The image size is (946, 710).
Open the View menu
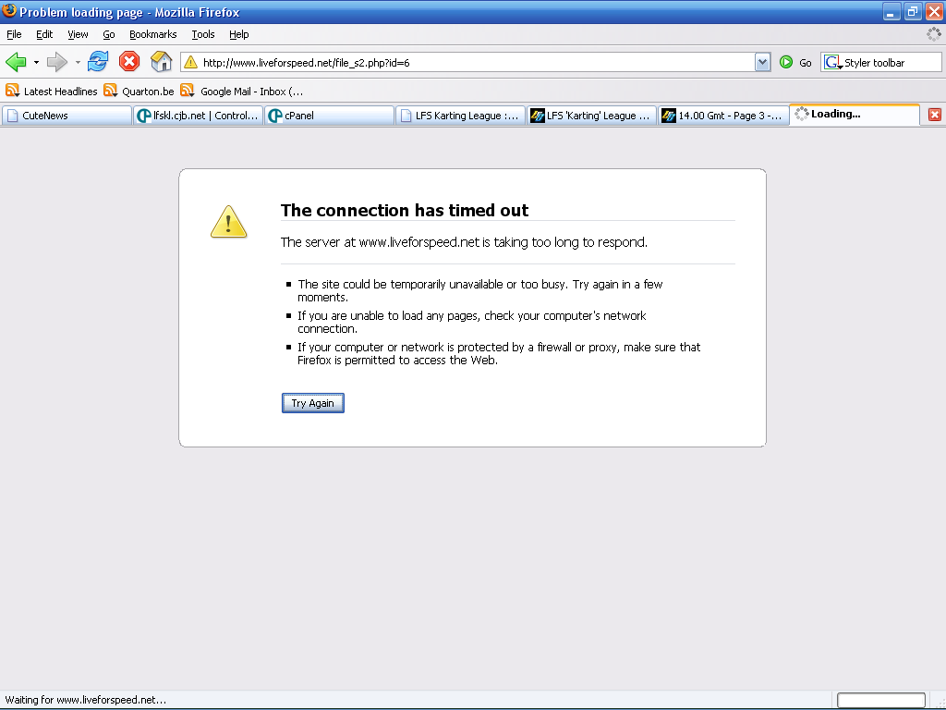[x=78, y=34]
